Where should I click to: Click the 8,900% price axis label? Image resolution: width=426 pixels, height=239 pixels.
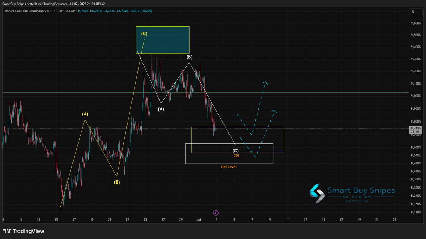pyautogui.click(x=416, y=109)
